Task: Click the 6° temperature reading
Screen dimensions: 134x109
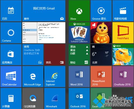Action: tap(94, 54)
